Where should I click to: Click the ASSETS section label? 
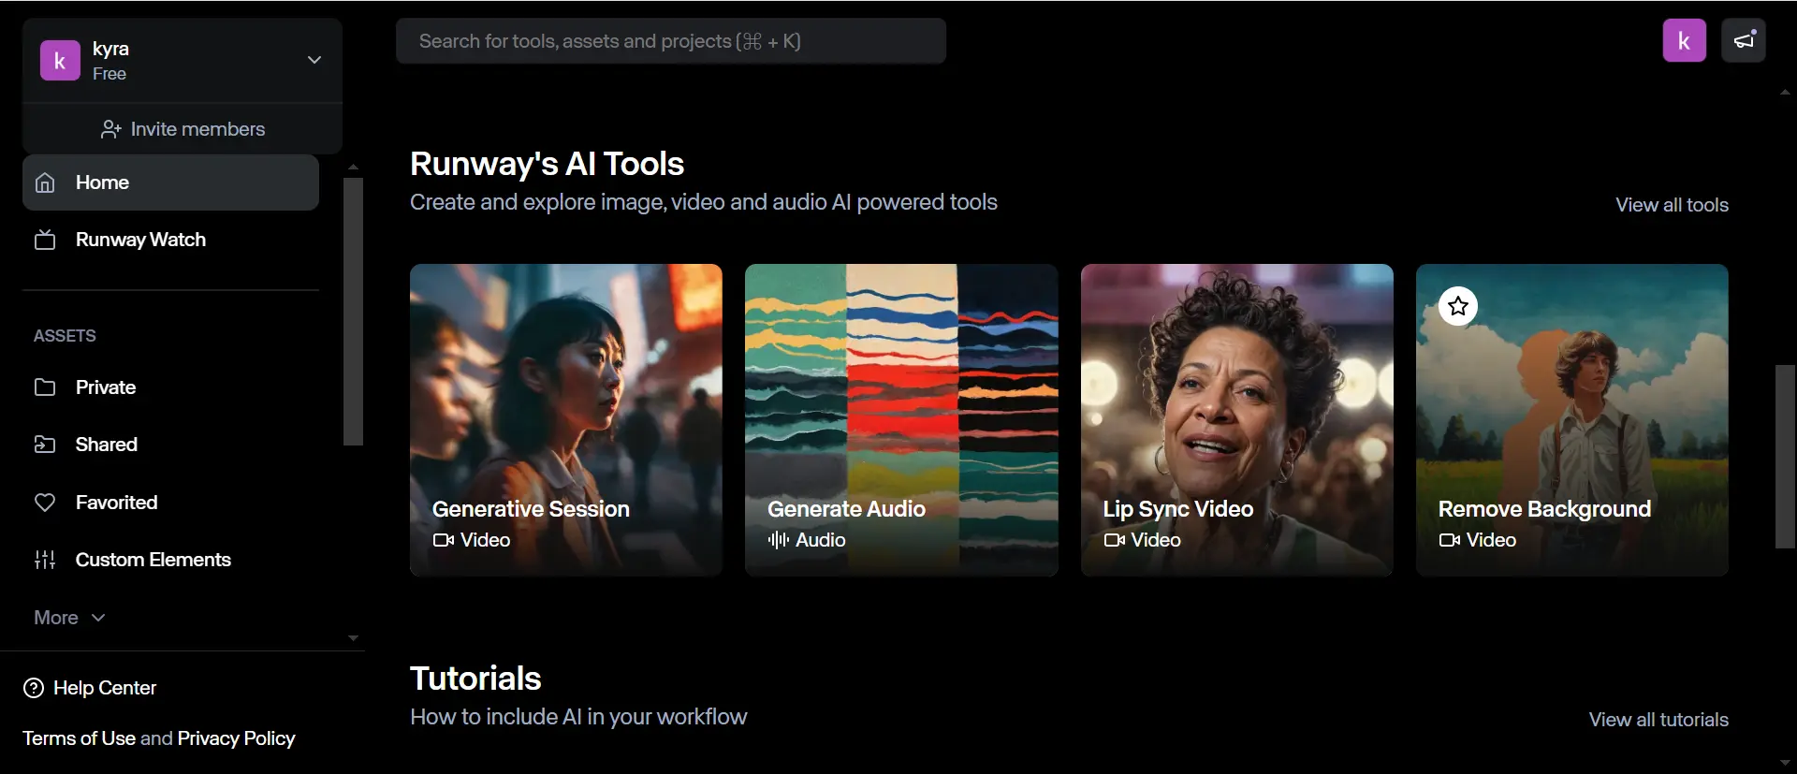click(65, 336)
